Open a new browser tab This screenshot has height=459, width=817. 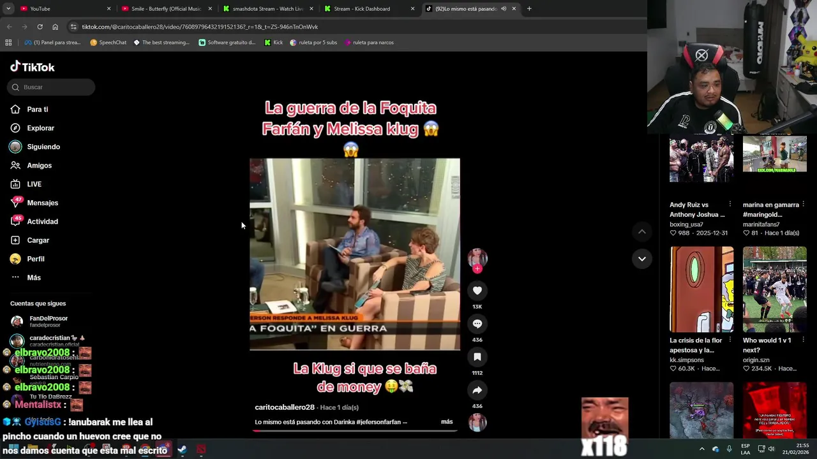pos(529,9)
